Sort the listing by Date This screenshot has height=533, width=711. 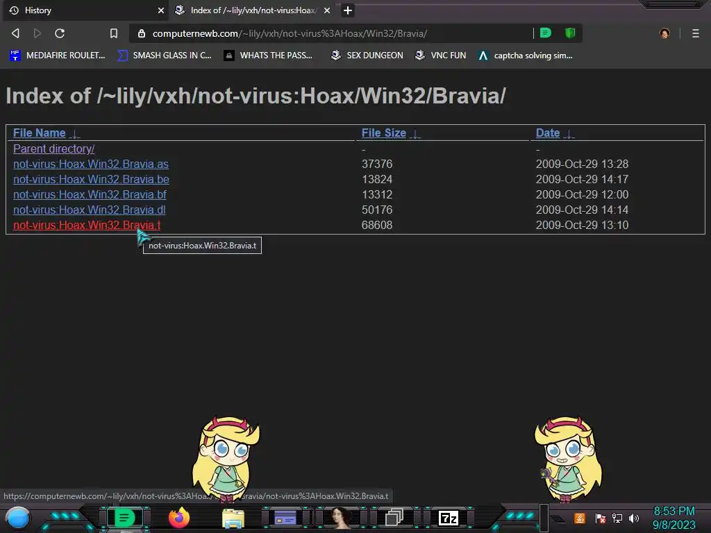(548, 133)
